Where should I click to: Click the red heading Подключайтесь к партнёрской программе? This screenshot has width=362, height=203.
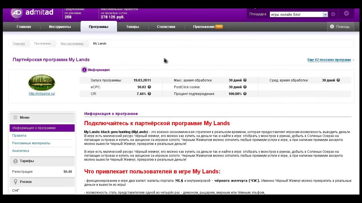[x=157, y=123]
